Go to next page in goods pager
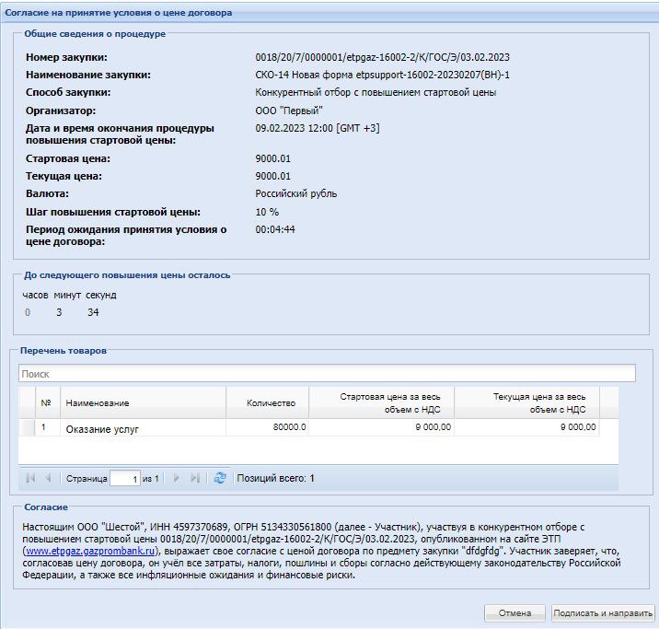659x629 pixels. (176, 478)
